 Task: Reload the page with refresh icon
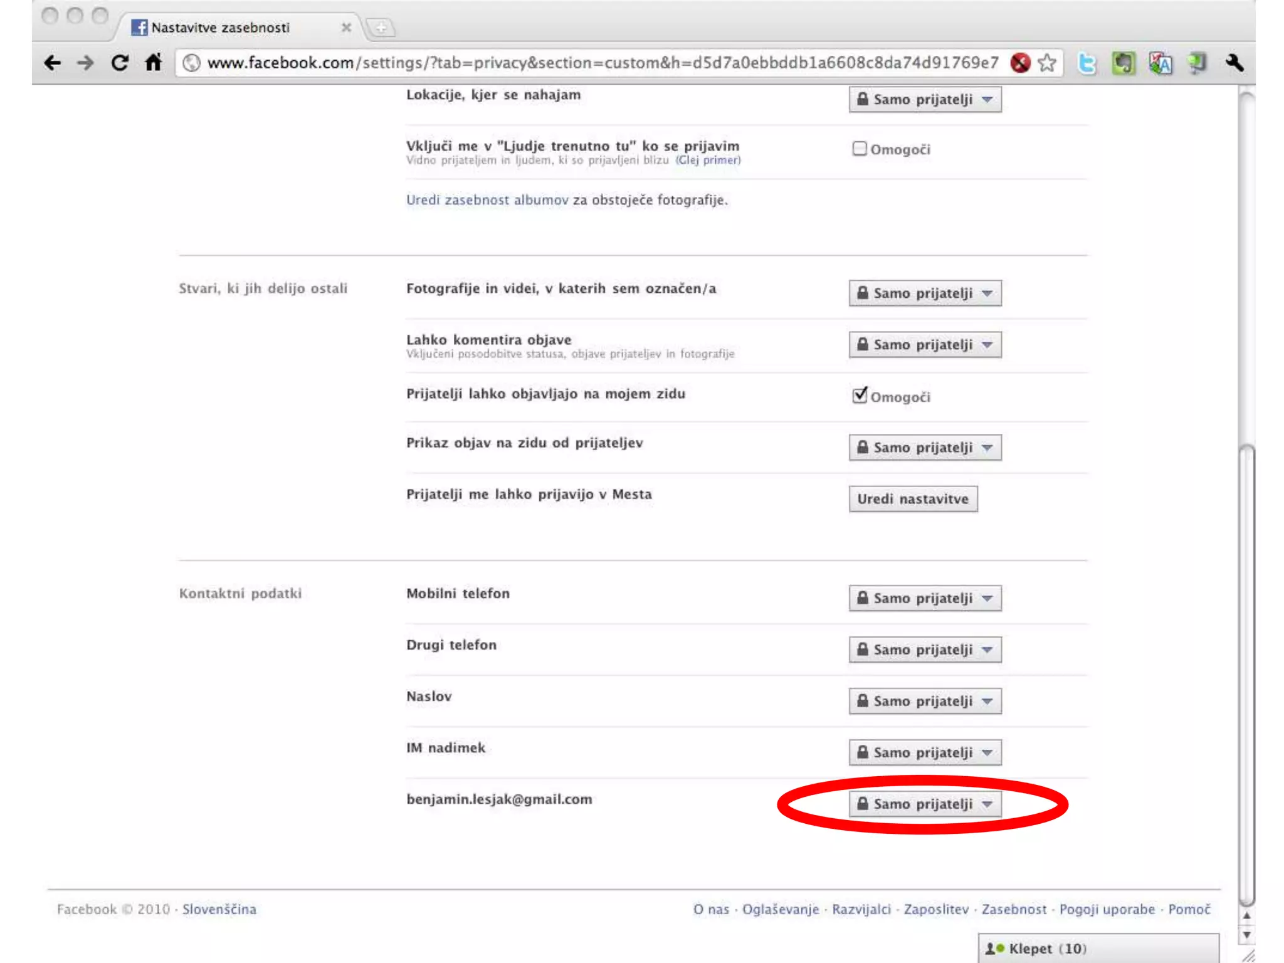[120, 63]
